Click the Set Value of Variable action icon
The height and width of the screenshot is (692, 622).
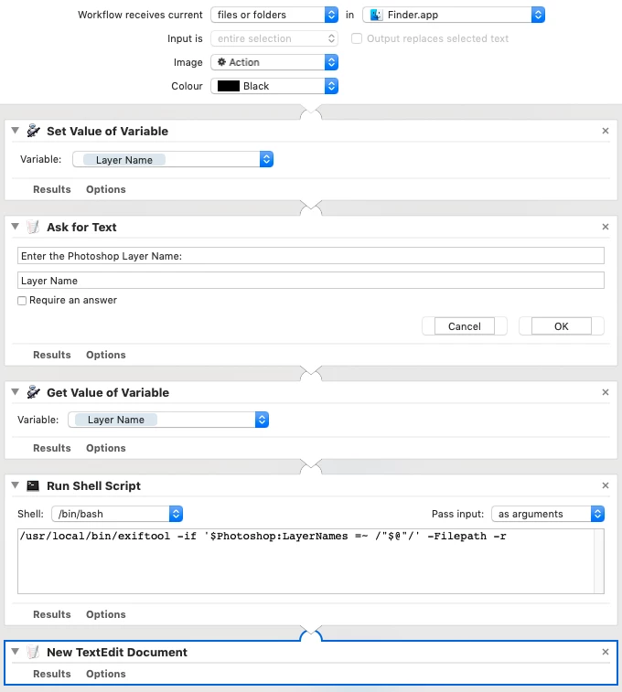click(x=33, y=131)
